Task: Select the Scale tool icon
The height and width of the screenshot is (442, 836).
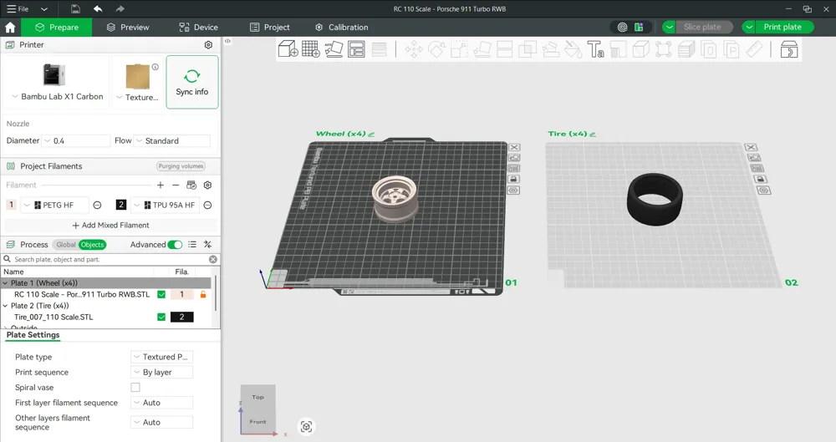Action: [459, 49]
